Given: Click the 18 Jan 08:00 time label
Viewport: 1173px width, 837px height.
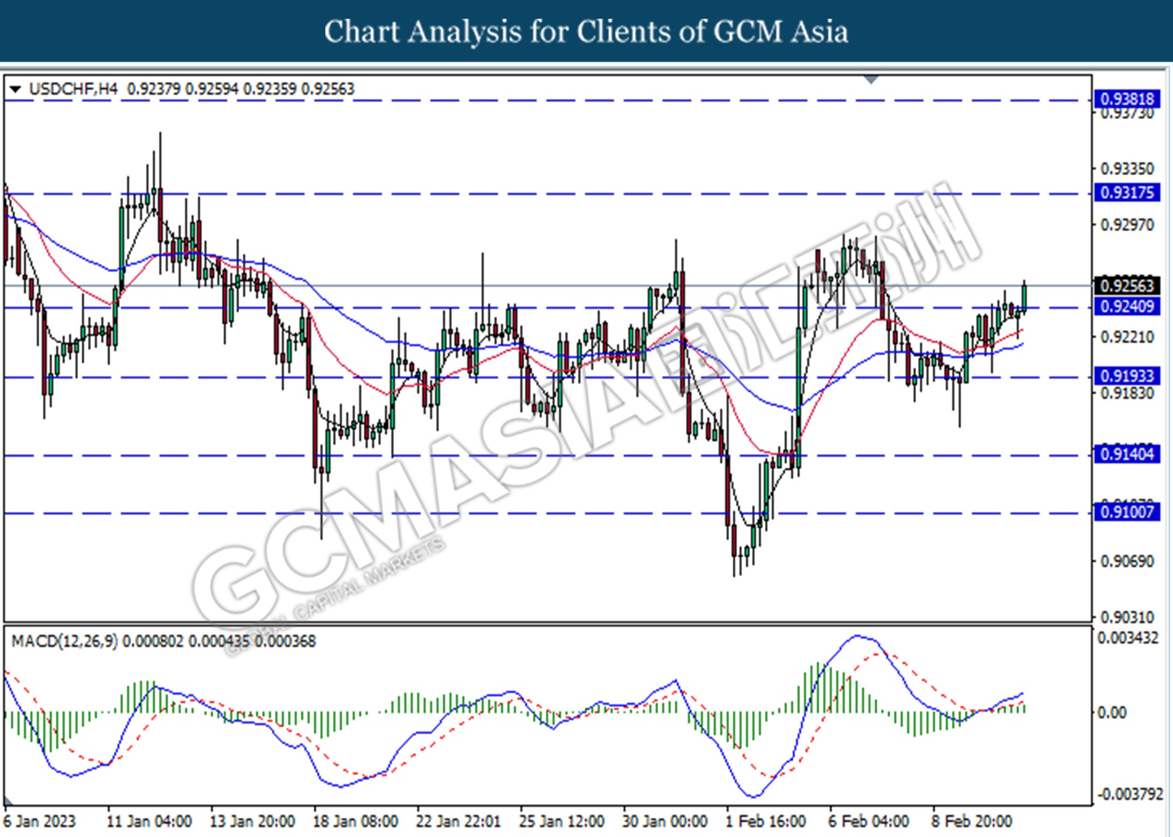Looking at the screenshot, I should [x=355, y=821].
